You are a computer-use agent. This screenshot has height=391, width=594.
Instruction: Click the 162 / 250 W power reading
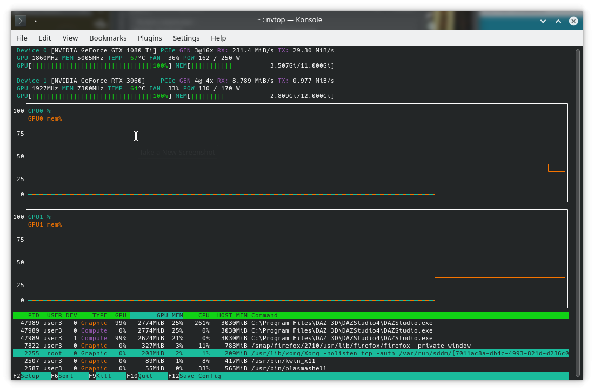point(219,58)
